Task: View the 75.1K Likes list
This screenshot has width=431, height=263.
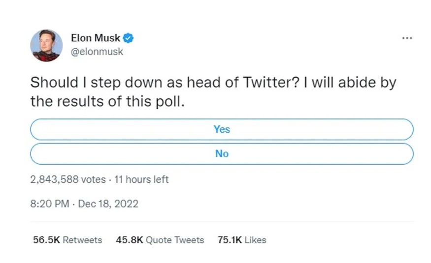Action: pyautogui.click(x=242, y=240)
